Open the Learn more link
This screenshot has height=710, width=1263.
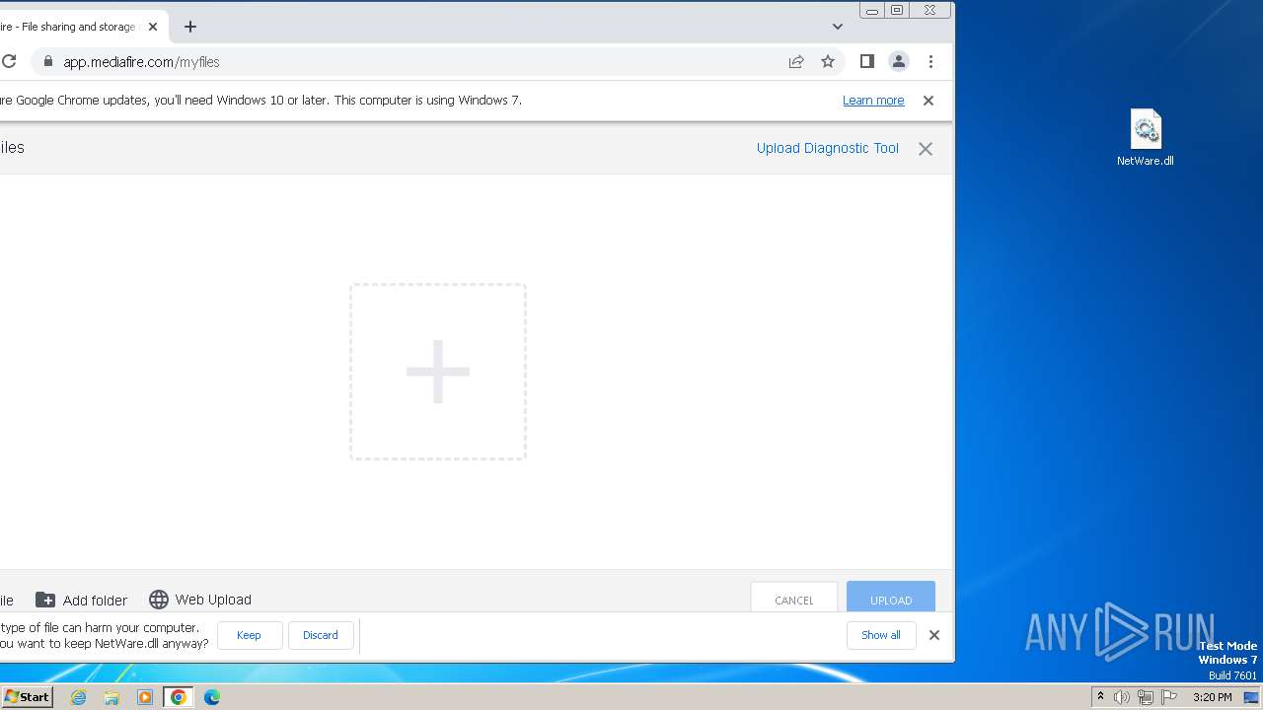pyautogui.click(x=873, y=101)
